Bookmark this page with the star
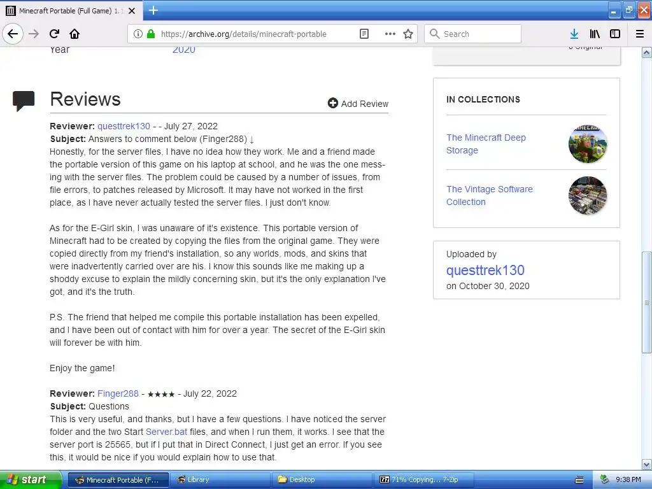 tap(408, 34)
